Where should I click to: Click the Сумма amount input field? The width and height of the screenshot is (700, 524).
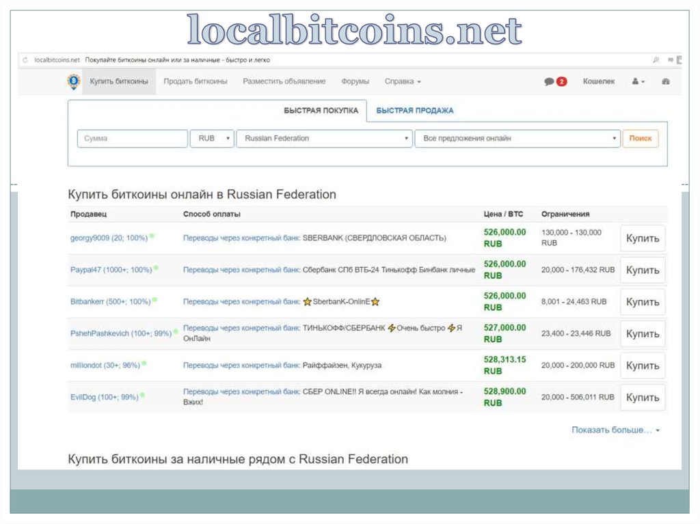point(133,139)
